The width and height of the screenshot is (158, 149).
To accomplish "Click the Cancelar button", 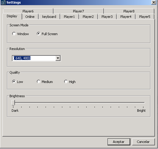I will click(x=143, y=142).
